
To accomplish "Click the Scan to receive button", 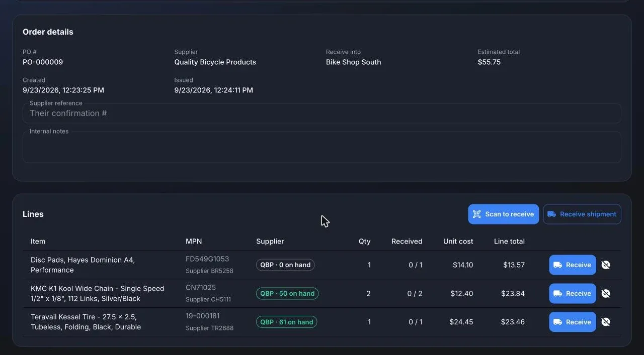I will pyautogui.click(x=503, y=214).
